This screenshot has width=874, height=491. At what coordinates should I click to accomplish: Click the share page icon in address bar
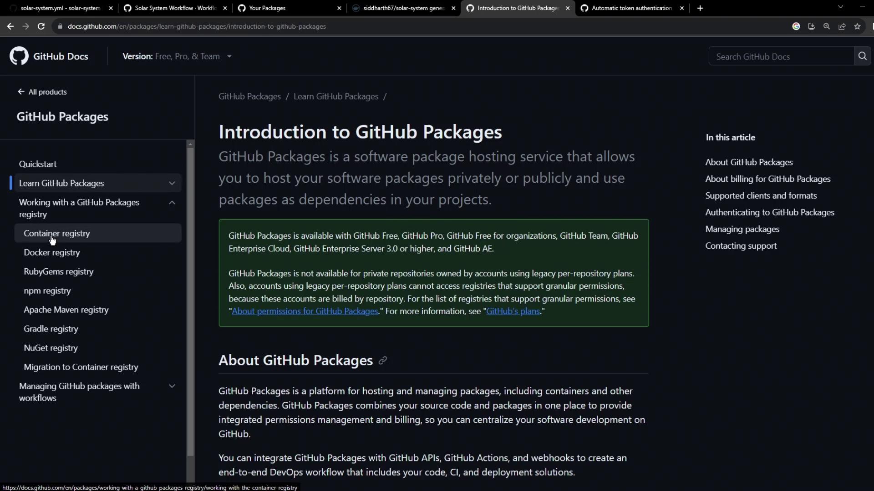point(842,26)
